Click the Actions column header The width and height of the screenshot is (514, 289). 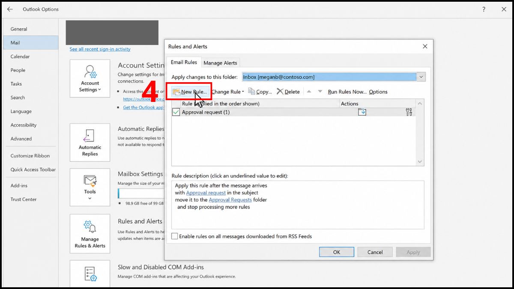coord(377,104)
